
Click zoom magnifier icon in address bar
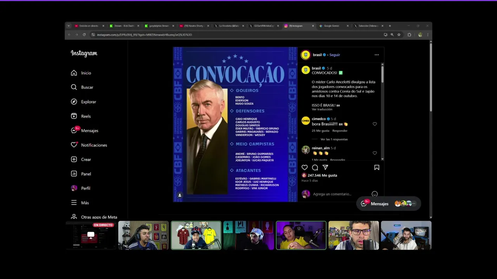point(392,35)
